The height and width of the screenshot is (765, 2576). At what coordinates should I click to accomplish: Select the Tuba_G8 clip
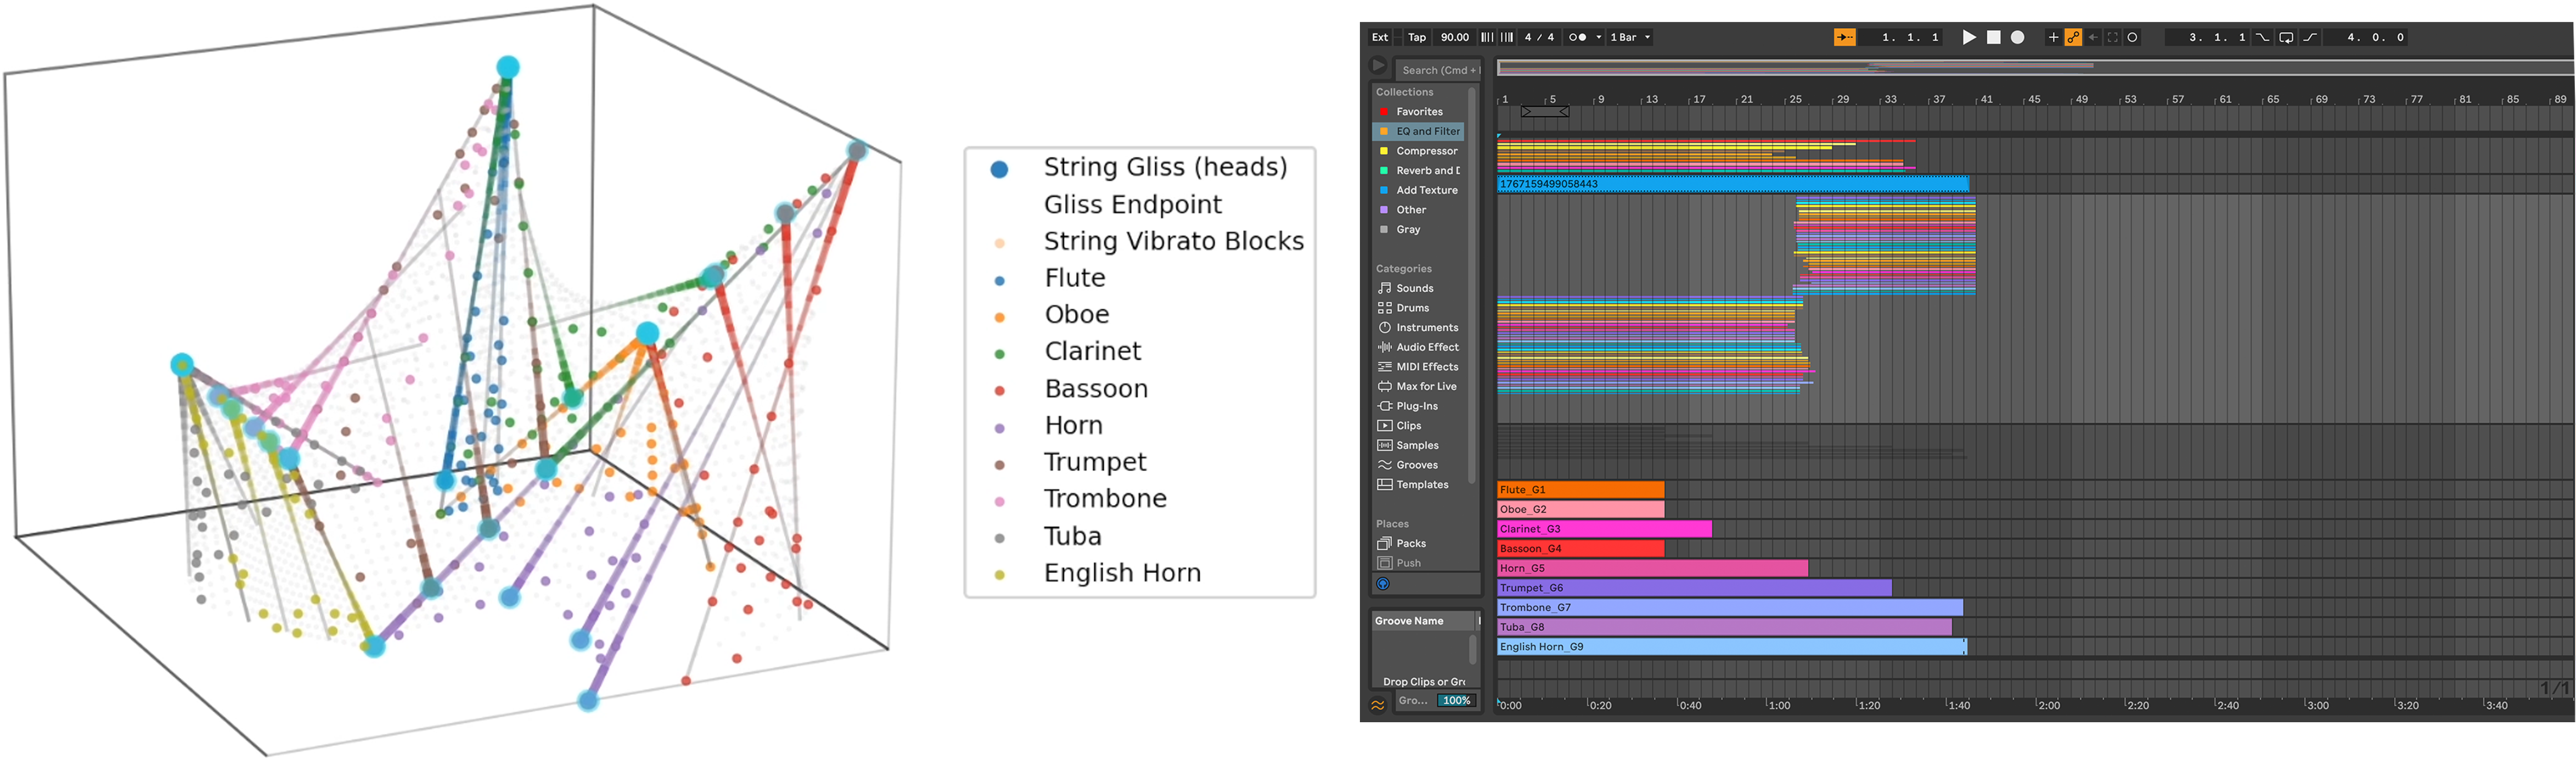[1724, 627]
